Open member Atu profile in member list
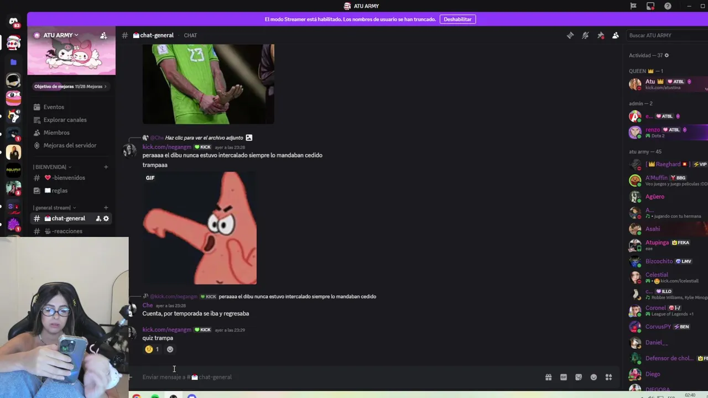708x398 pixels. (x=668, y=84)
